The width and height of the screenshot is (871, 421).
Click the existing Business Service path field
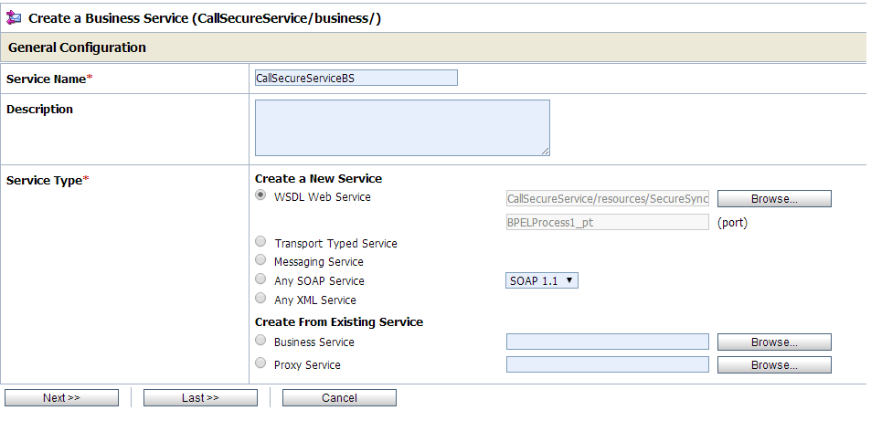[608, 342]
